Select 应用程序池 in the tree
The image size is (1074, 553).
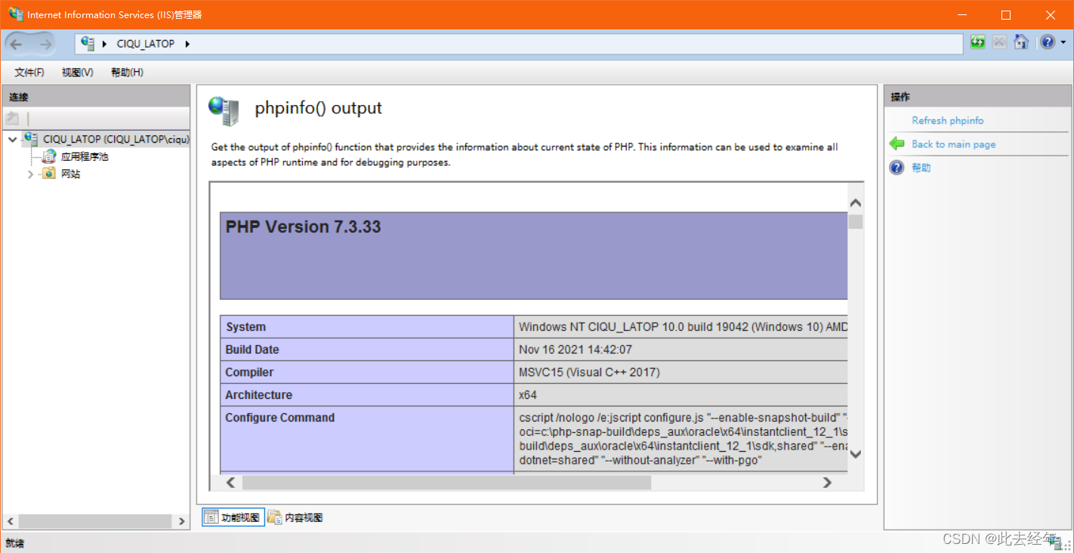[85, 156]
